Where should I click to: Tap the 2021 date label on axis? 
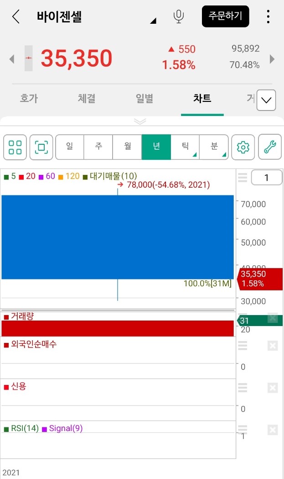pos(11,473)
